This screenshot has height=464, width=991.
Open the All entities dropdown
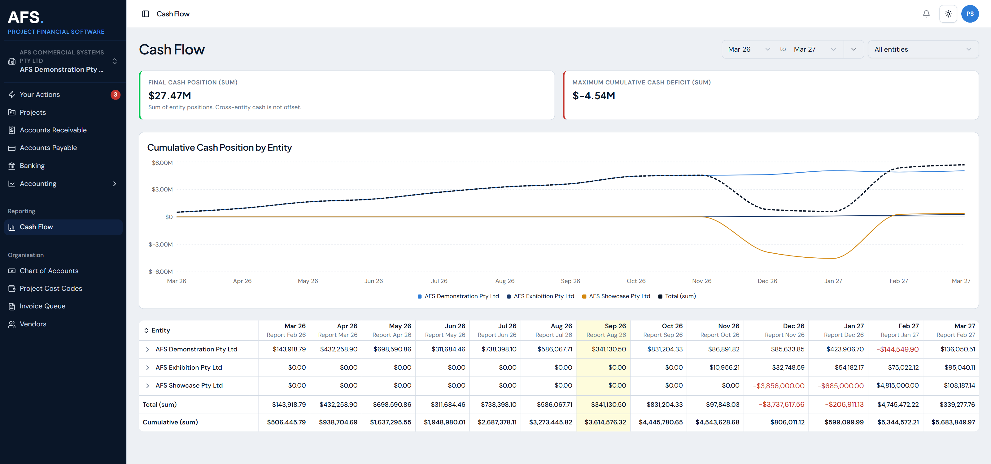[x=923, y=49]
